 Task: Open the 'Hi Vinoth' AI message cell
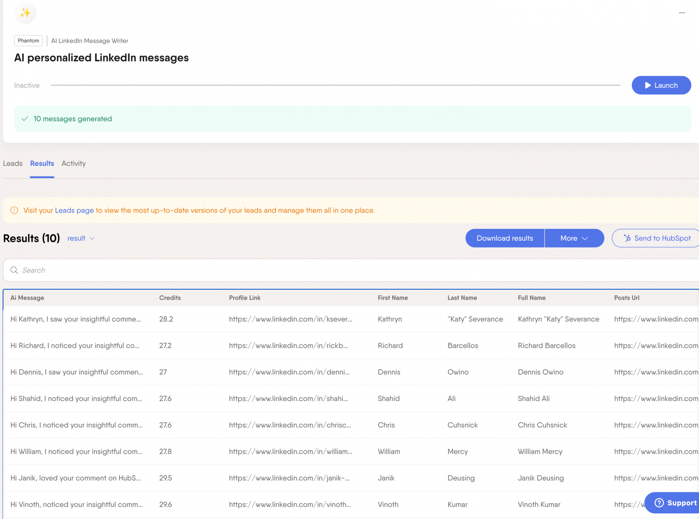76,504
